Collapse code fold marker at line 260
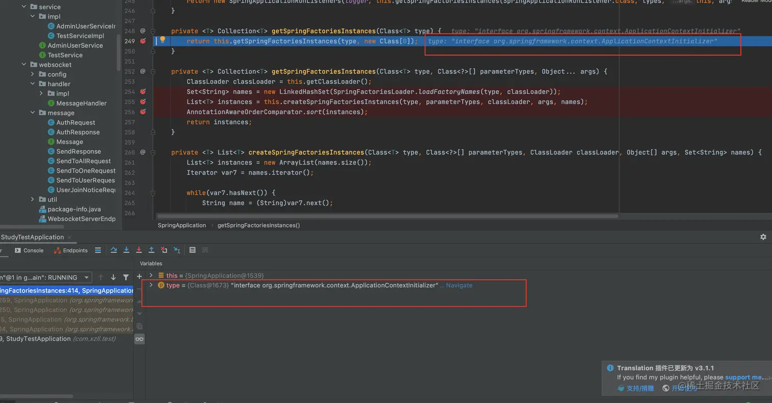772x403 pixels. [153, 152]
